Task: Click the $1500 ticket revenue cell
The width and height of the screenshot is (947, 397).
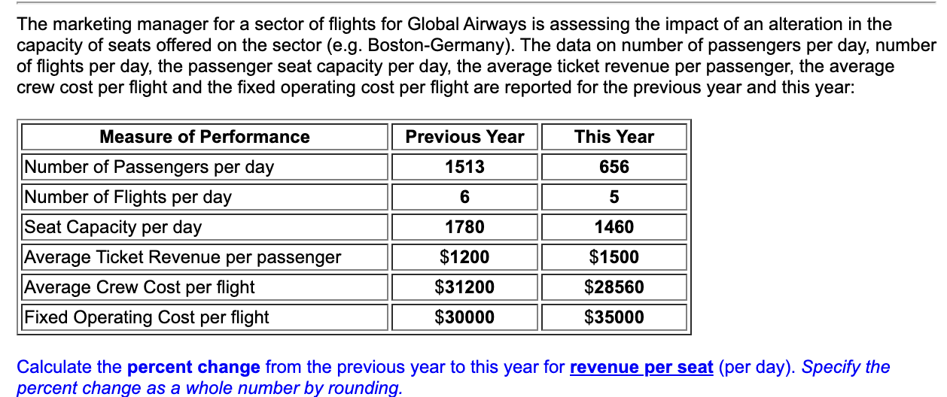Action: point(614,257)
